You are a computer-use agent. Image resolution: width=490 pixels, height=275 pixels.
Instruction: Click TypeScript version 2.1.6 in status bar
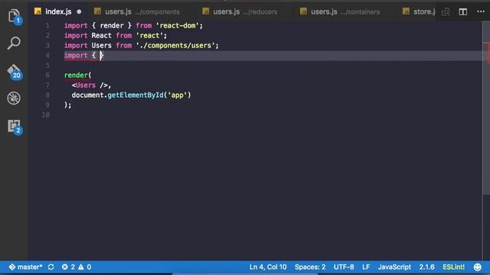pyautogui.click(x=426, y=267)
